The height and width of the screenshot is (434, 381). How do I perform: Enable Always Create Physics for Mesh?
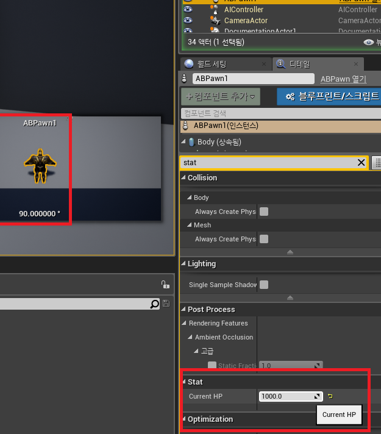264,239
